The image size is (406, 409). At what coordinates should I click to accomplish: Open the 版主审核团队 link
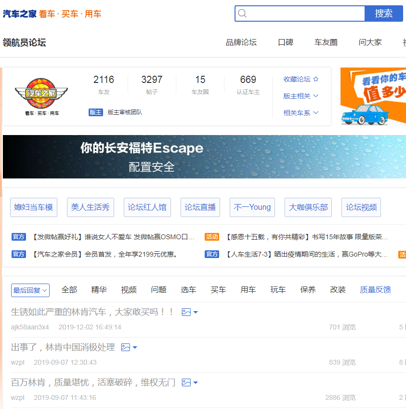click(x=125, y=112)
